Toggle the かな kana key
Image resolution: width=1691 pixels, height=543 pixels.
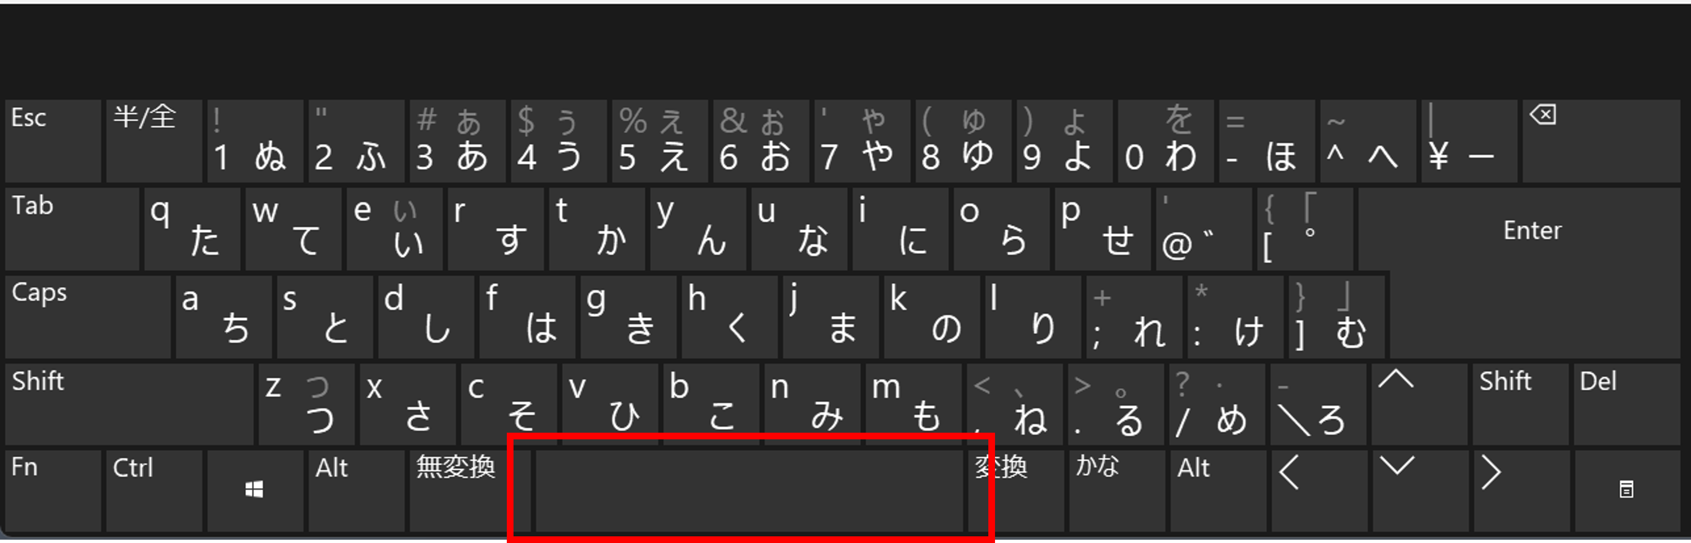[x=1117, y=491]
